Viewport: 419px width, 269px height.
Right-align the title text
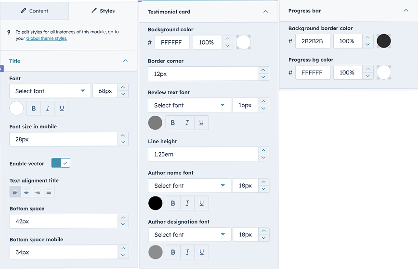(38, 192)
